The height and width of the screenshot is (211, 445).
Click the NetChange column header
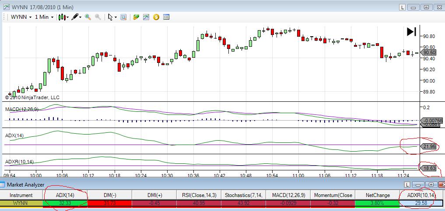click(377, 195)
